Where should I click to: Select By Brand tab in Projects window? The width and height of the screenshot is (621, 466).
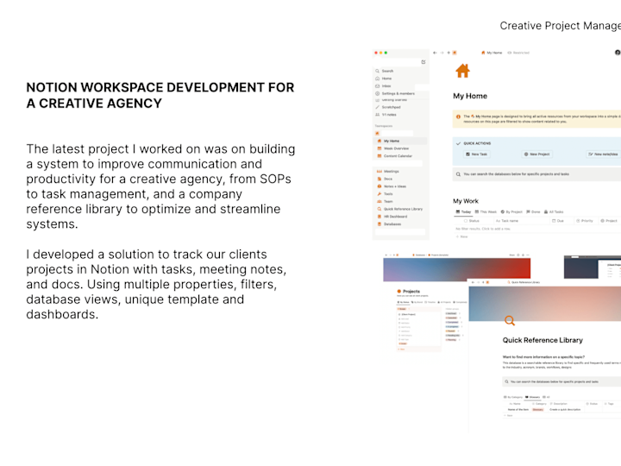417,302
